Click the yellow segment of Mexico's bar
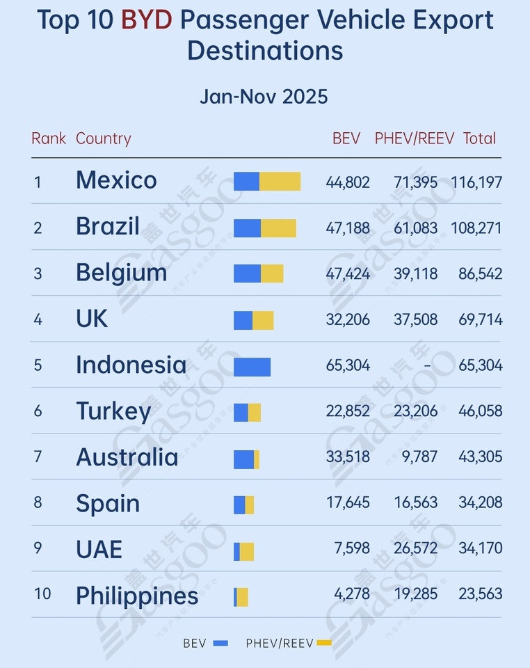 [280, 182]
